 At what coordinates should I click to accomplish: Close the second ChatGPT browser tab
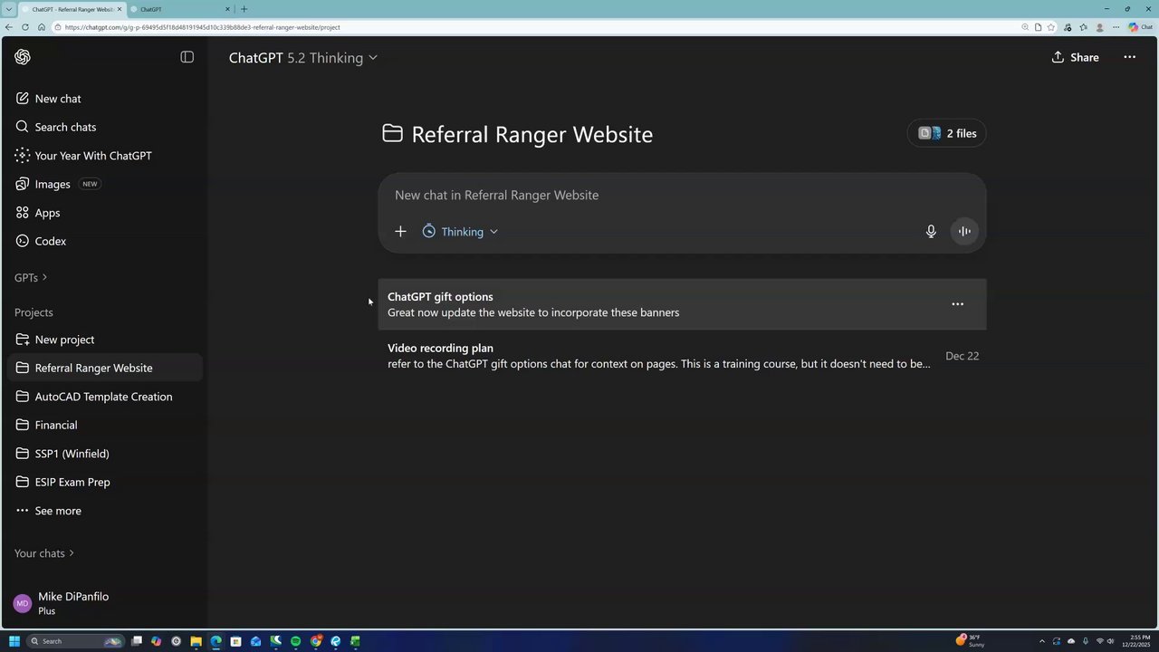click(227, 9)
